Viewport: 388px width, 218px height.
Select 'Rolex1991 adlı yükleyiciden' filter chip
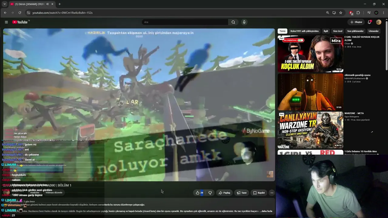pos(304,31)
